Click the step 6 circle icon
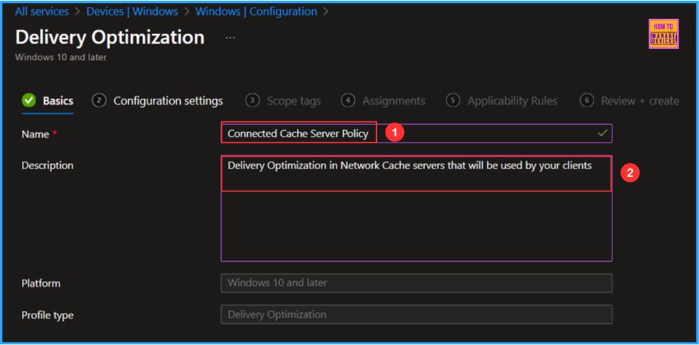The width and height of the screenshot is (699, 345). pos(586,101)
